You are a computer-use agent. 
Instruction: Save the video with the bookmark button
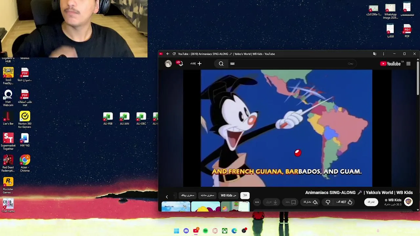point(291,202)
